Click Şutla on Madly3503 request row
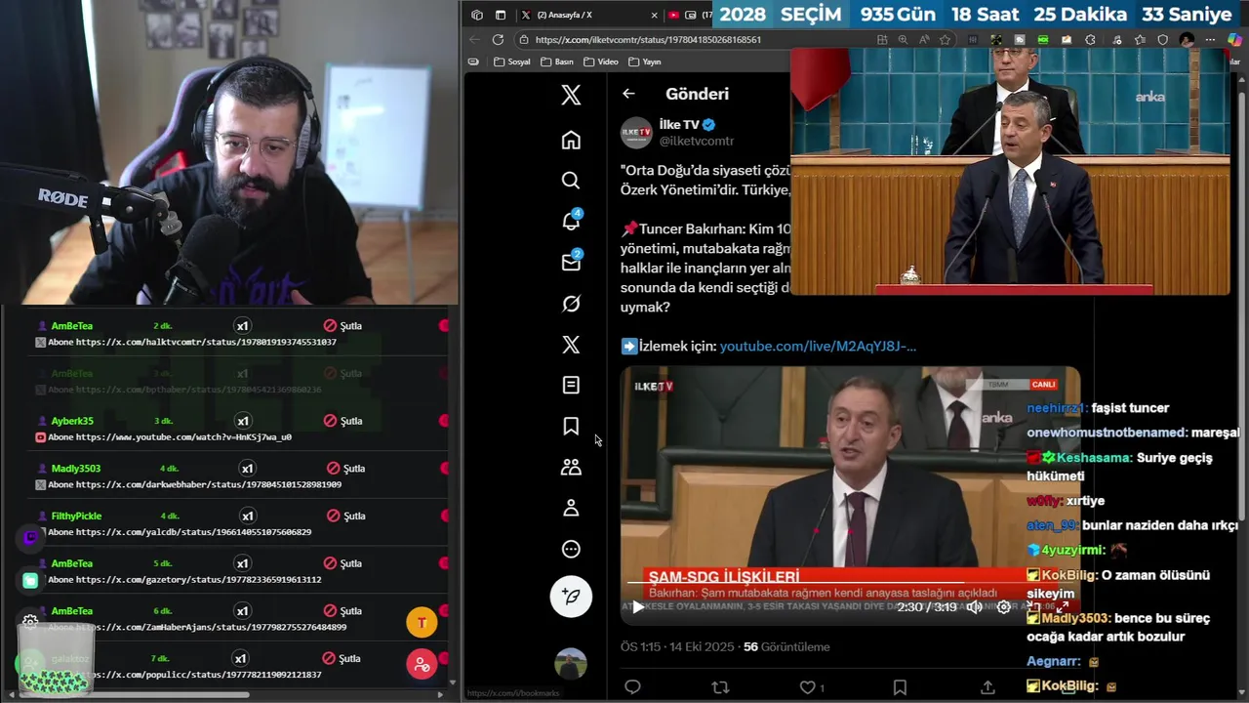 pyautogui.click(x=346, y=469)
